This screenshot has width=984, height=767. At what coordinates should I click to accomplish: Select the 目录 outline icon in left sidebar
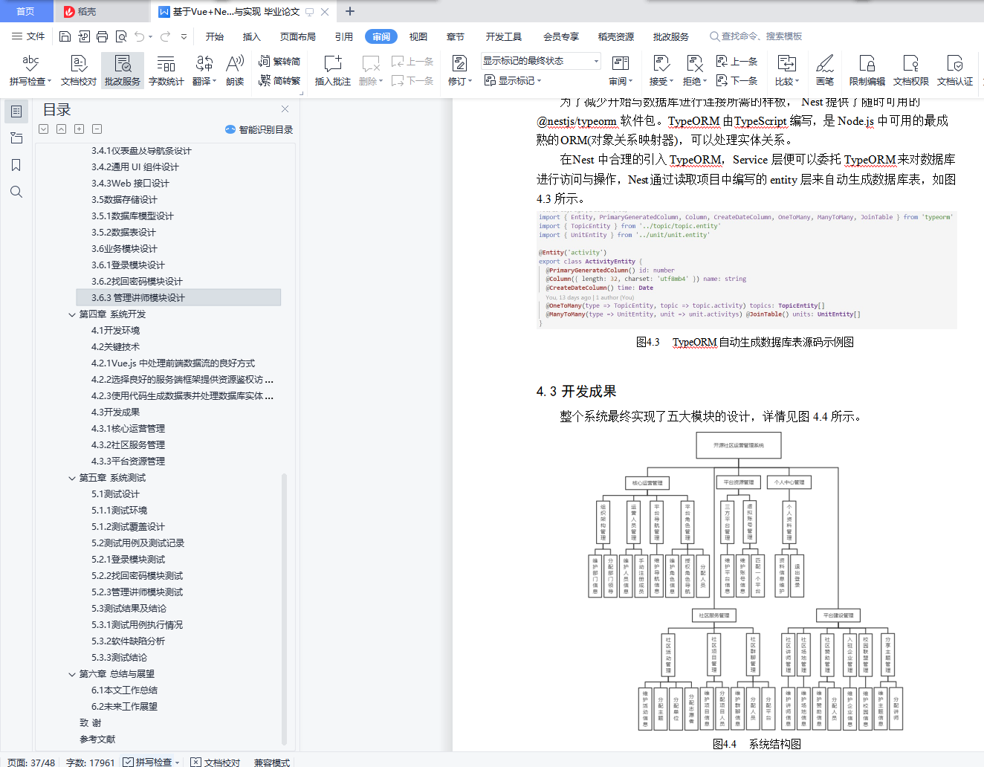click(x=16, y=111)
